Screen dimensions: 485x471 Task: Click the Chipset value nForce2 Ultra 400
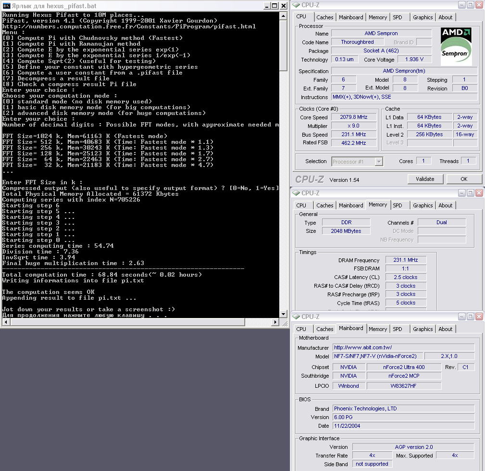(404, 367)
